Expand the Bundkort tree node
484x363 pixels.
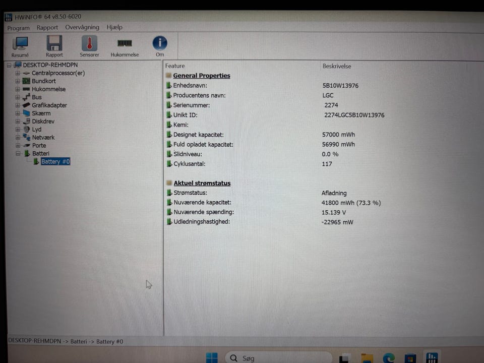[x=18, y=81]
